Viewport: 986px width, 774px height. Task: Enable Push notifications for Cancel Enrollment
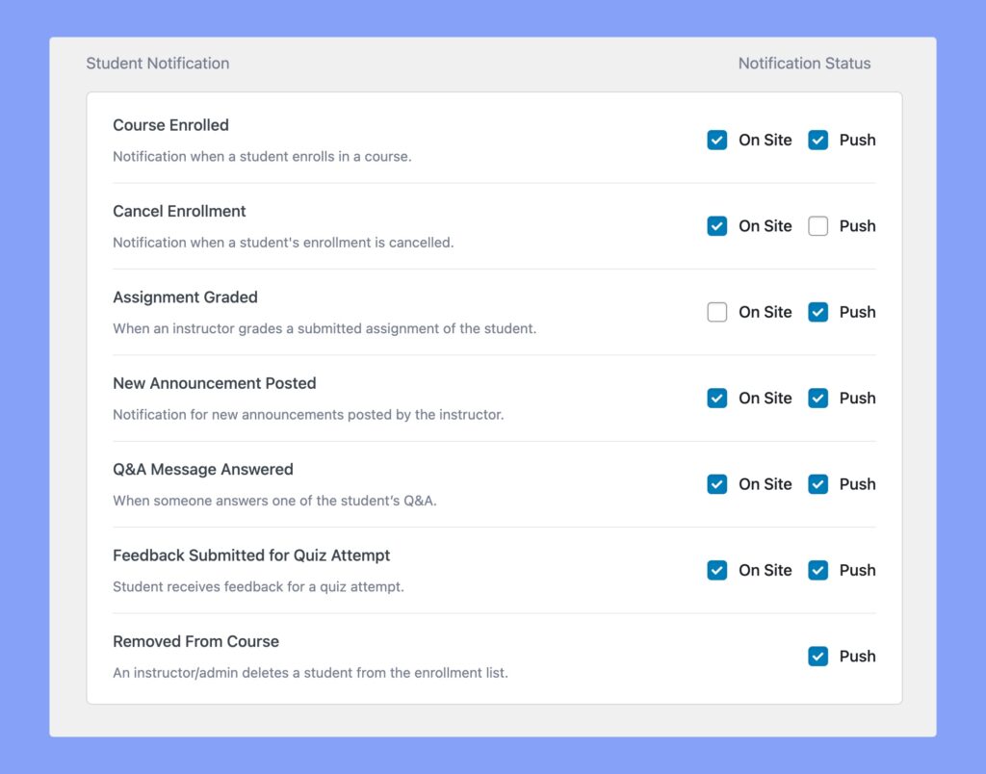click(817, 225)
